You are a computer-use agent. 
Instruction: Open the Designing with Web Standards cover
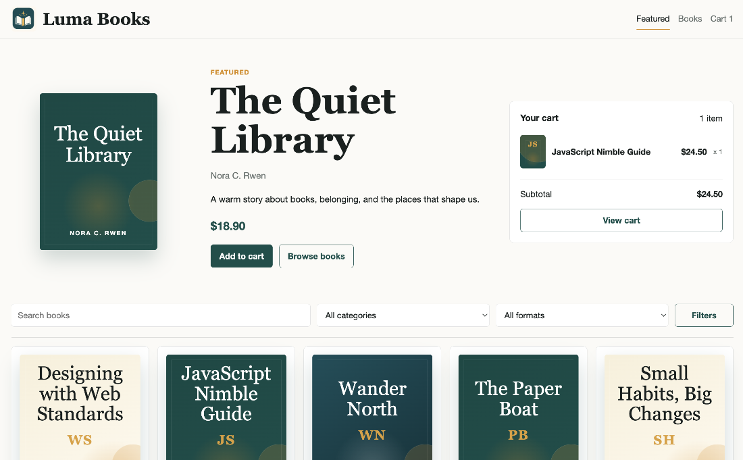pos(80,407)
